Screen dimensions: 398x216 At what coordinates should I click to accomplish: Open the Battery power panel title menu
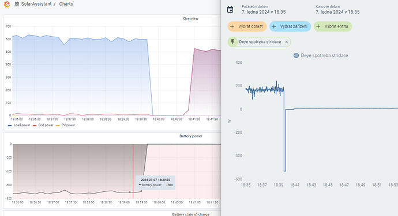pos(191,136)
